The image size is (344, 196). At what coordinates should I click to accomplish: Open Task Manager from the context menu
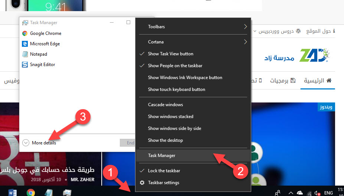pyautogui.click(x=193, y=156)
